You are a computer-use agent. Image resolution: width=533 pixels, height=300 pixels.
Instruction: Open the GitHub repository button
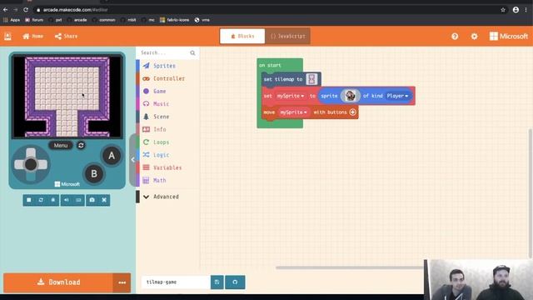tap(235, 282)
